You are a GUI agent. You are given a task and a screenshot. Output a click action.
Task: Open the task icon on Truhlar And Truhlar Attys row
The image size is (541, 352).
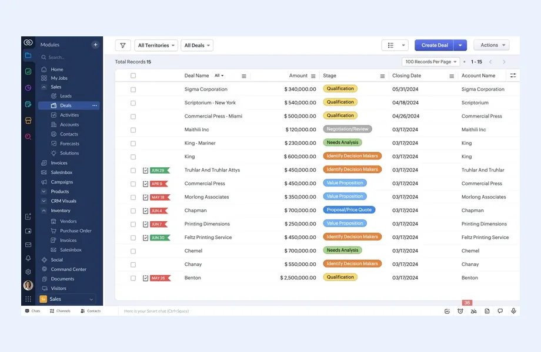click(x=145, y=170)
